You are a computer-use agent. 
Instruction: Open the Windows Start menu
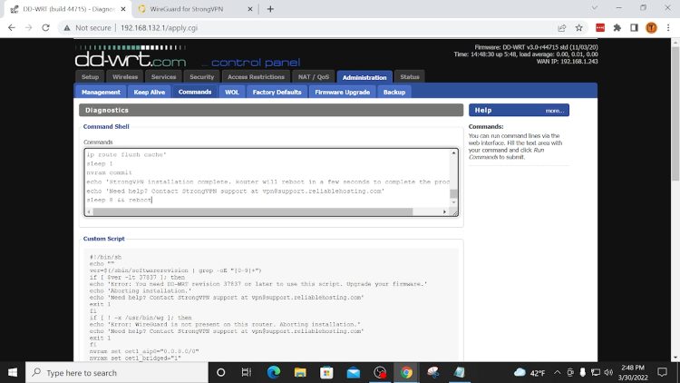tap(13, 373)
